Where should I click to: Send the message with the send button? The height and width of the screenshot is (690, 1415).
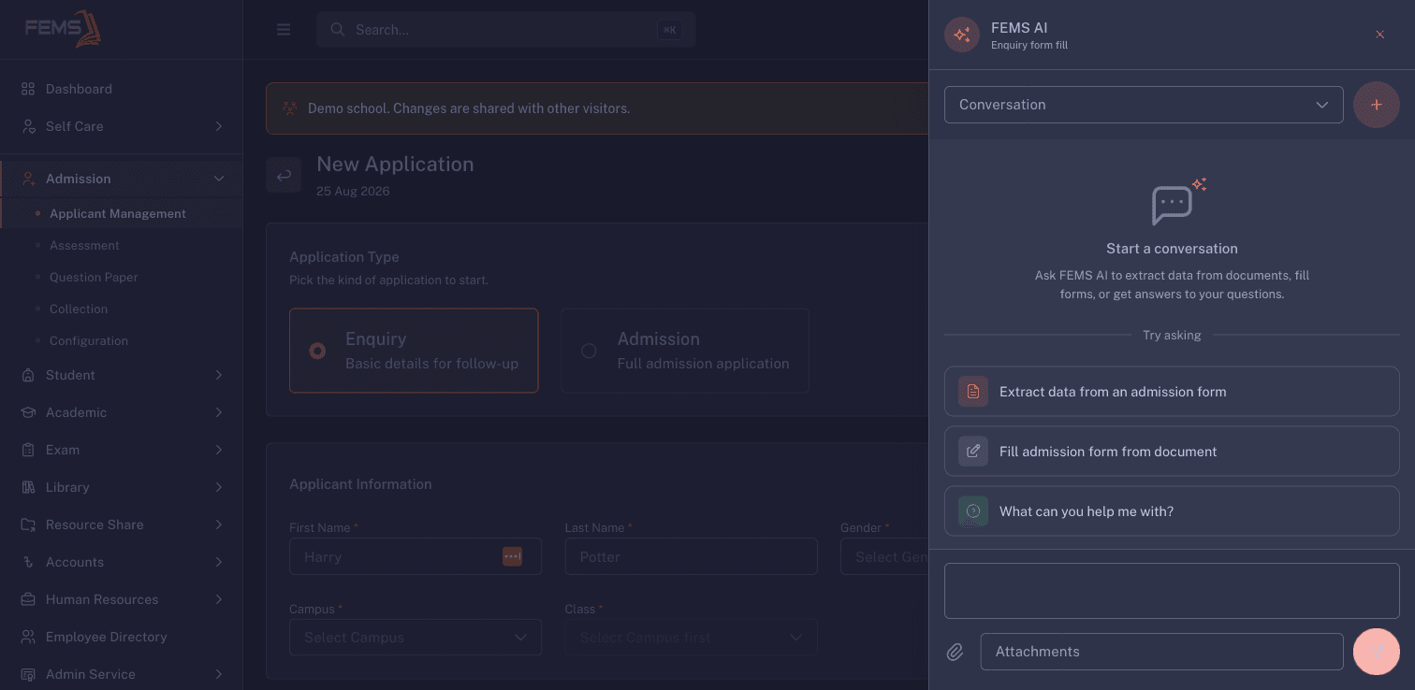coord(1377,651)
